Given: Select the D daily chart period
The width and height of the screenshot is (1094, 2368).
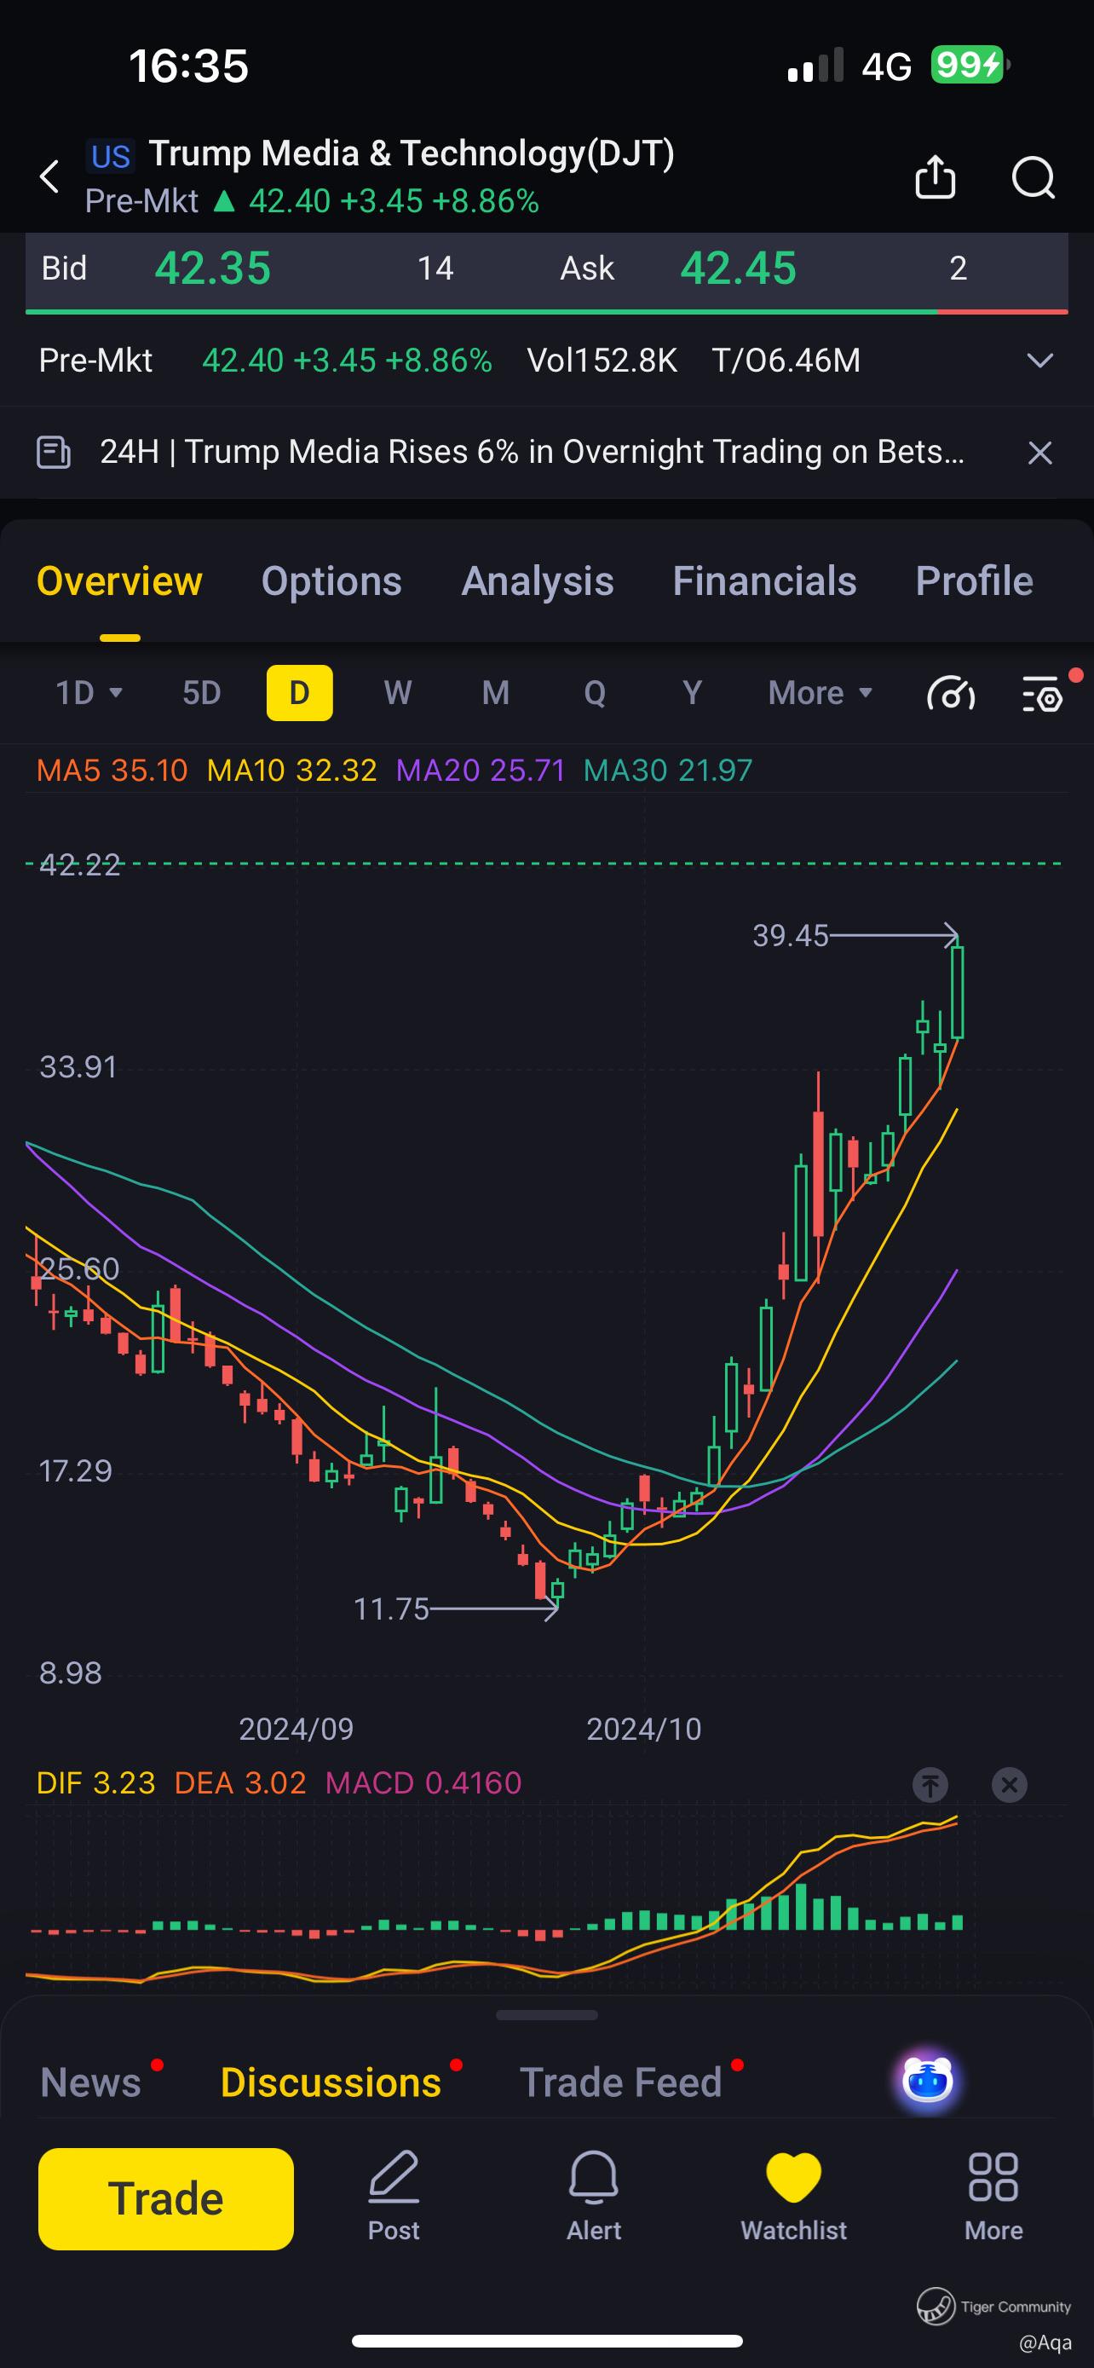Looking at the screenshot, I should (299, 692).
